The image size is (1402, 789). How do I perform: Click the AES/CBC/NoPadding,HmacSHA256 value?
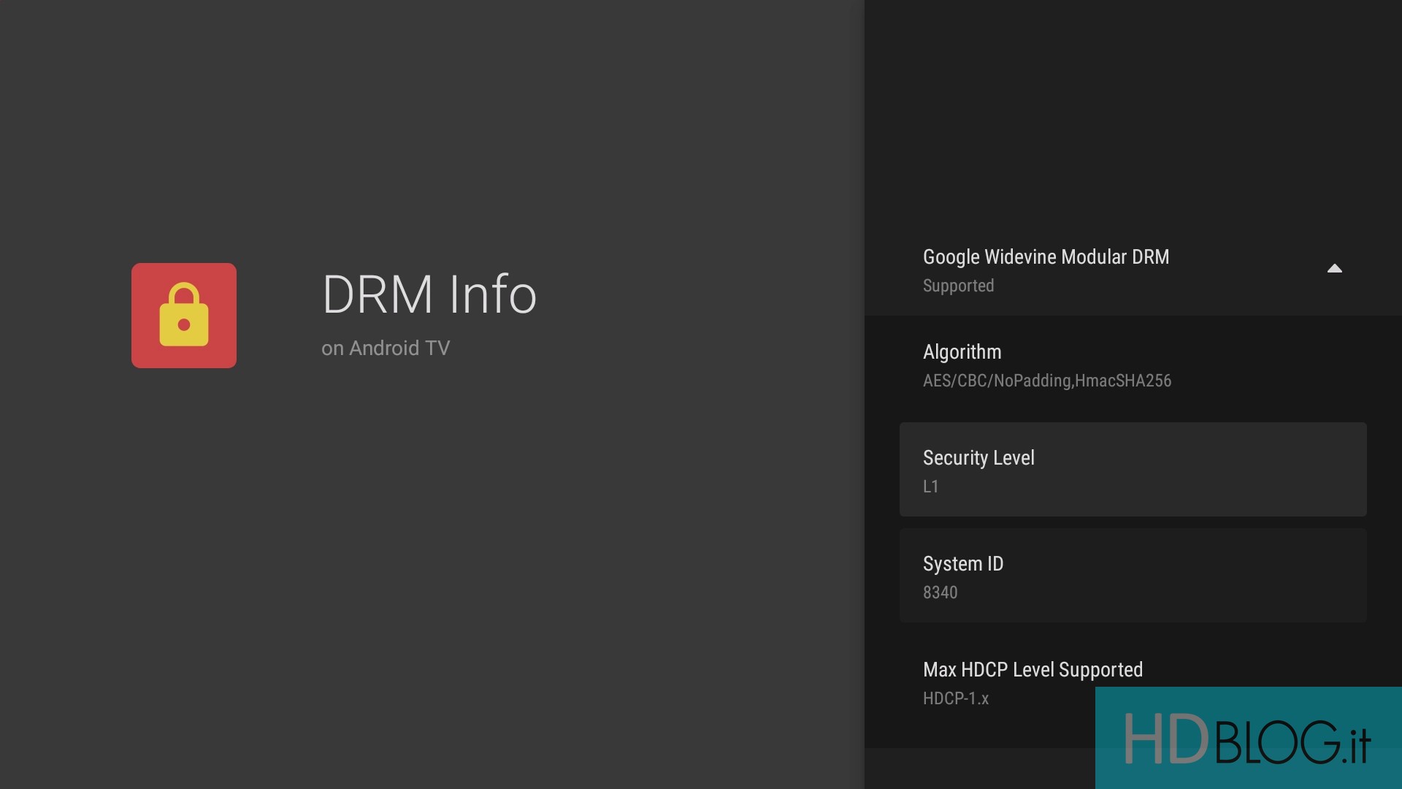pyautogui.click(x=1046, y=381)
